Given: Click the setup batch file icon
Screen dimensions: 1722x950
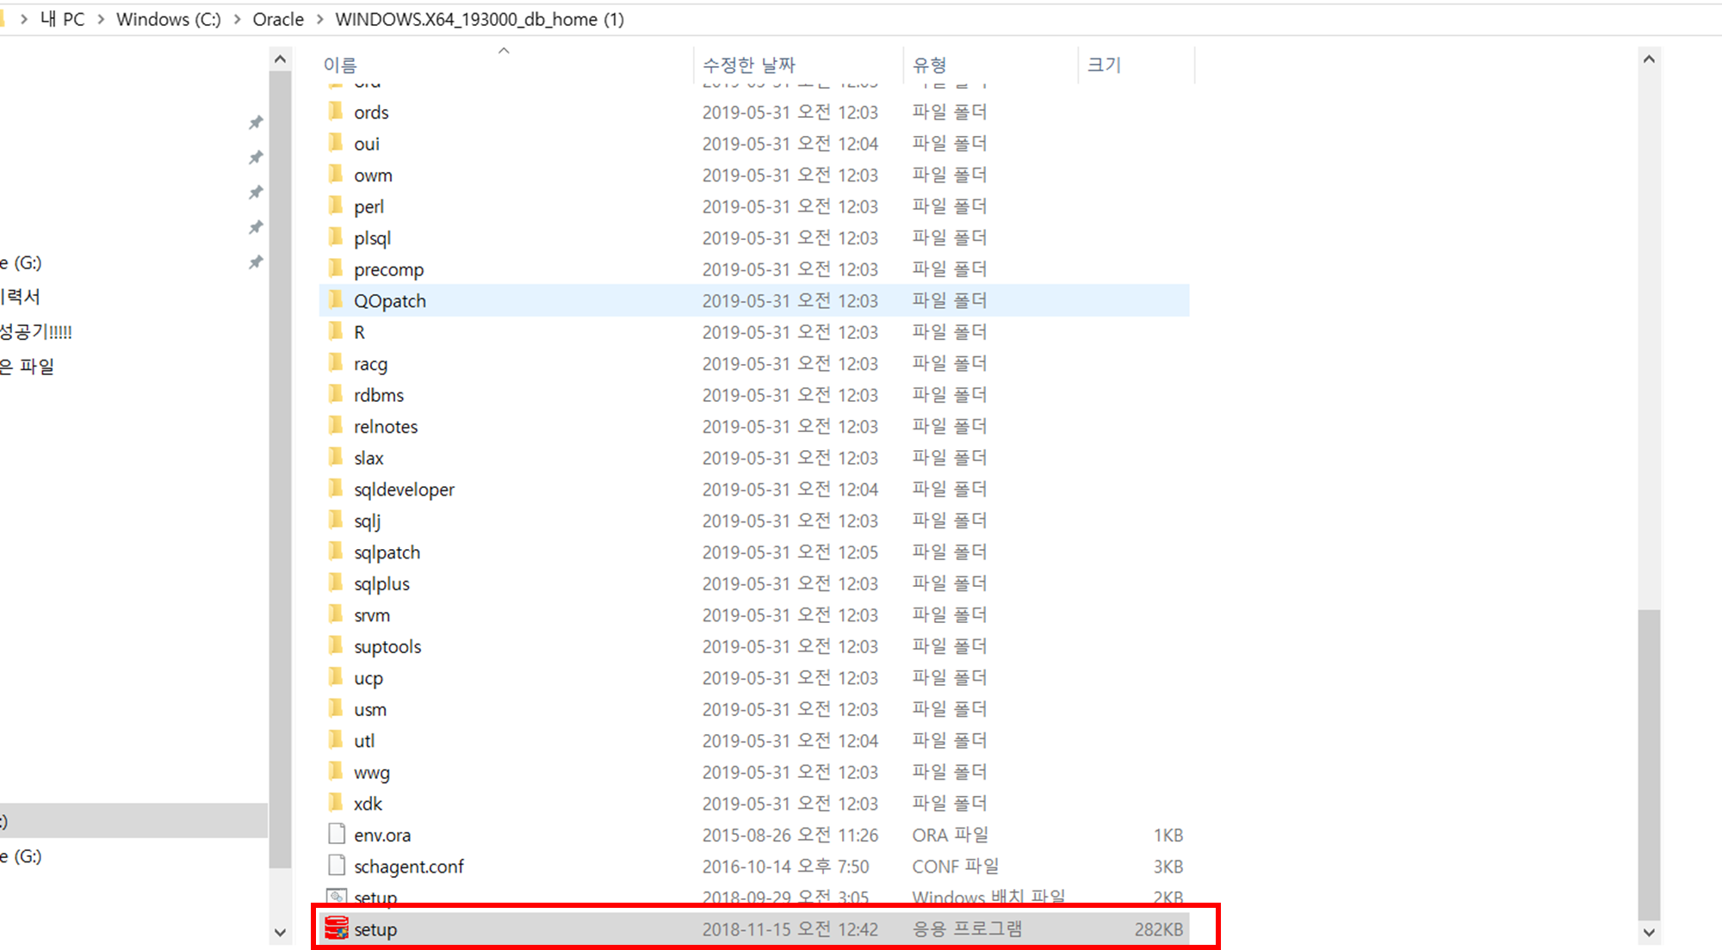Looking at the screenshot, I should click(337, 896).
